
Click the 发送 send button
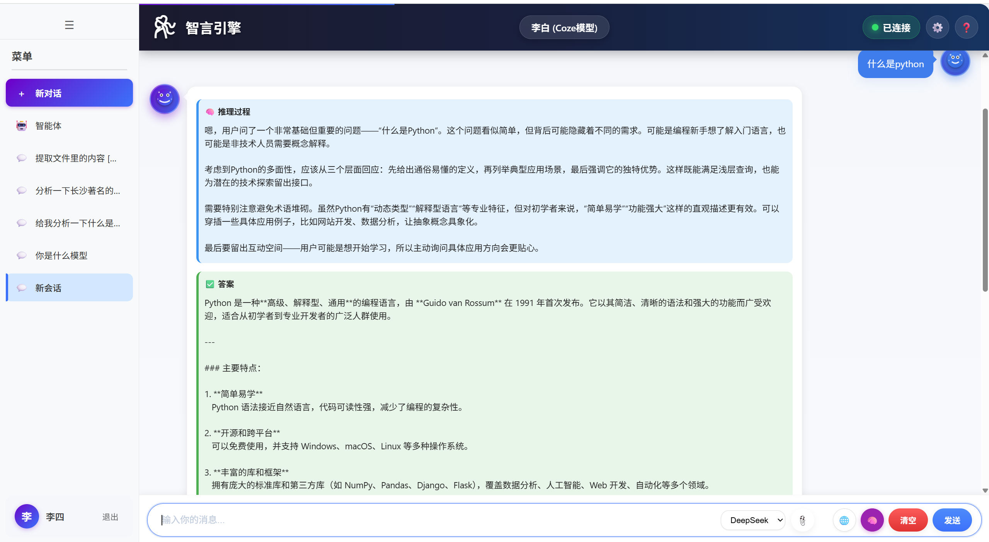click(952, 520)
